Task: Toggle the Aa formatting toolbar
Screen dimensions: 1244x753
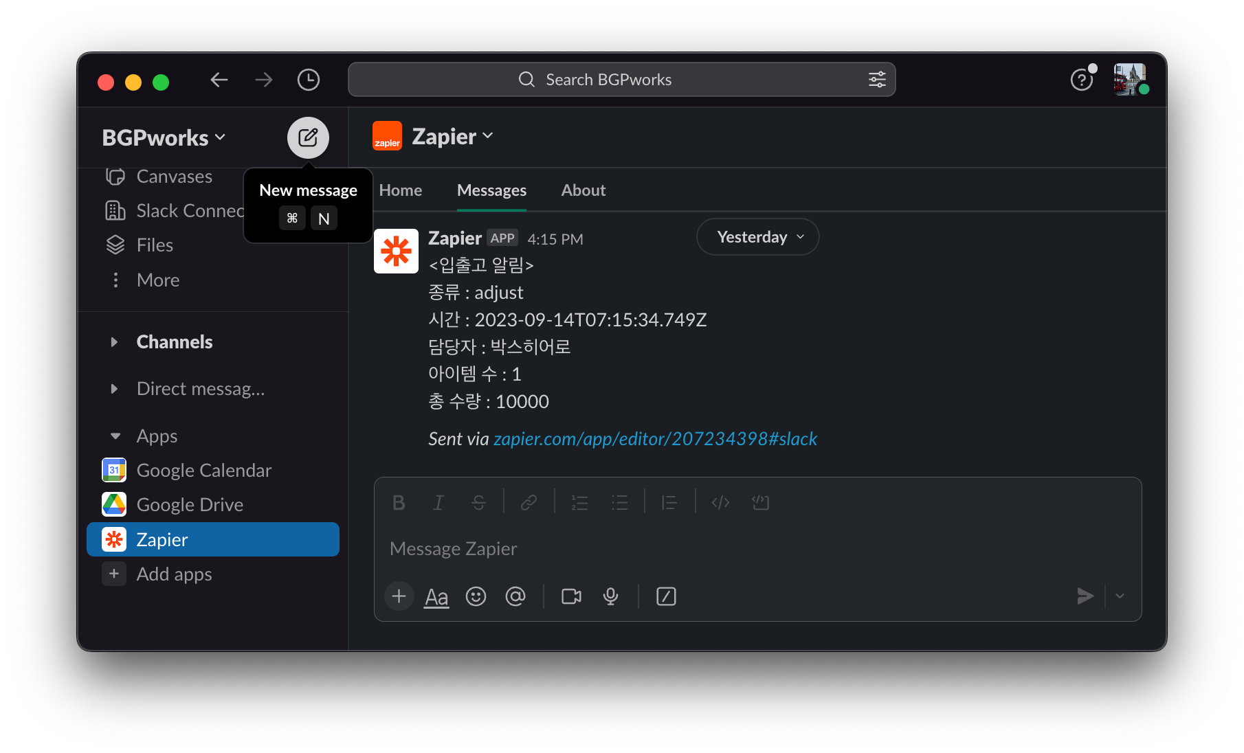Action: (x=436, y=596)
